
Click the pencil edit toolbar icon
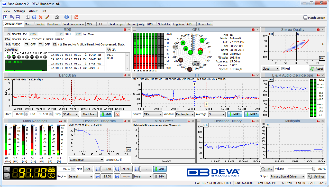pos(47,17)
